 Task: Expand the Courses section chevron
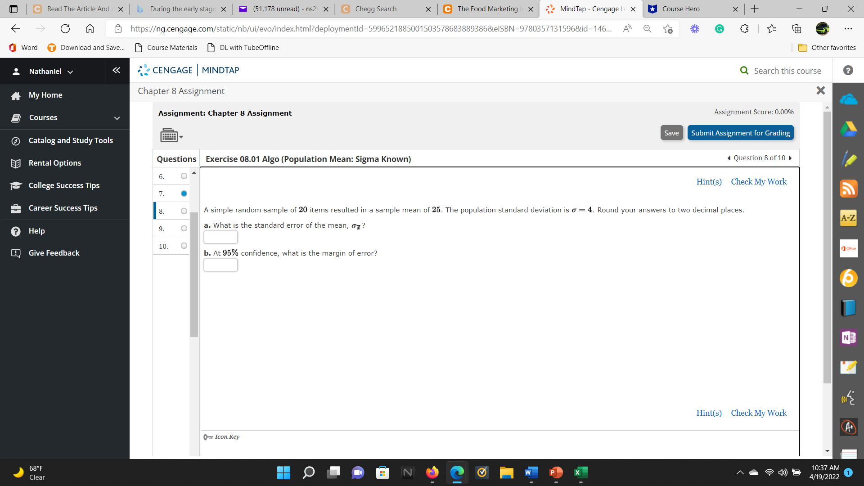click(117, 118)
